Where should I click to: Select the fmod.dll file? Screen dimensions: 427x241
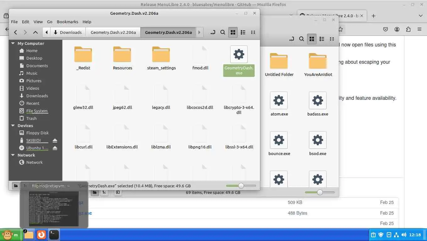tap(200, 58)
